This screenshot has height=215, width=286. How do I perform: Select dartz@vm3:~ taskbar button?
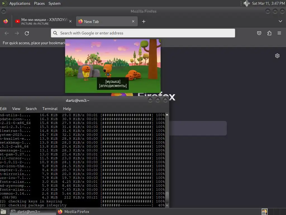pos(33,212)
